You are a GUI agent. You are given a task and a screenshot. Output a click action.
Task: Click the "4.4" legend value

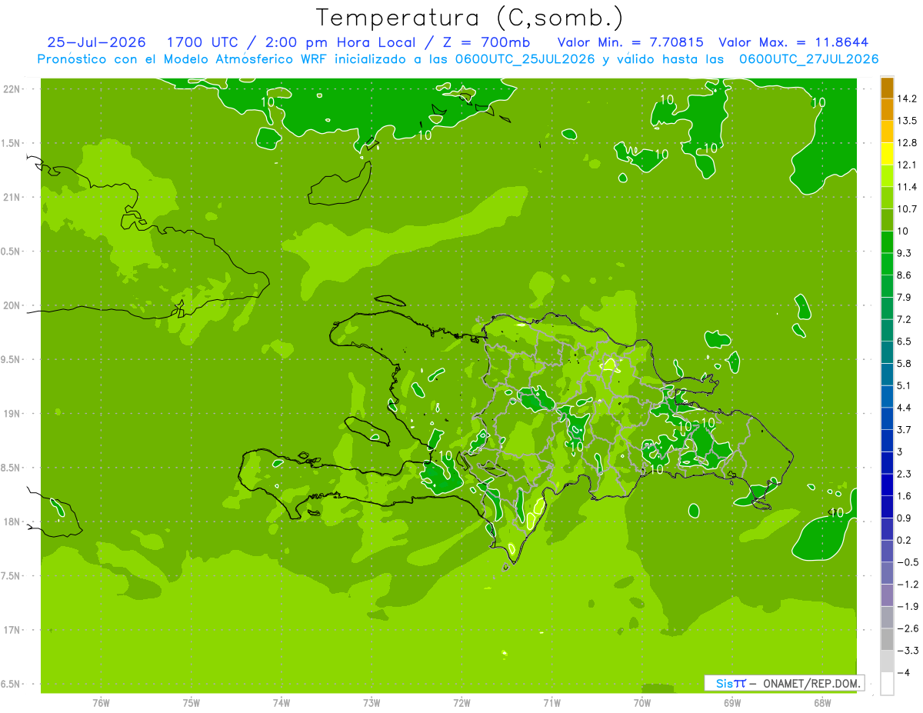(905, 408)
